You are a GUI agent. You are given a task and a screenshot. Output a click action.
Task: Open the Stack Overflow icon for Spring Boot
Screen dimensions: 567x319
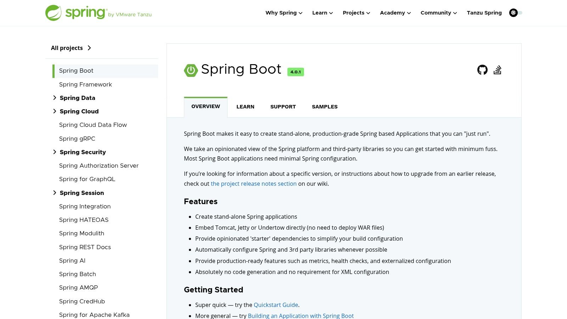pos(498,70)
